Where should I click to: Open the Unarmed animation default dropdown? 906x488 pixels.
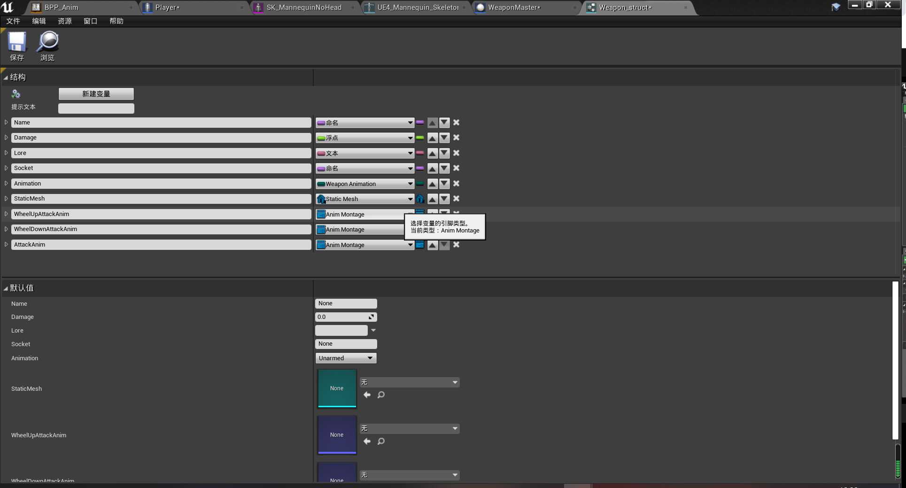click(x=346, y=358)
